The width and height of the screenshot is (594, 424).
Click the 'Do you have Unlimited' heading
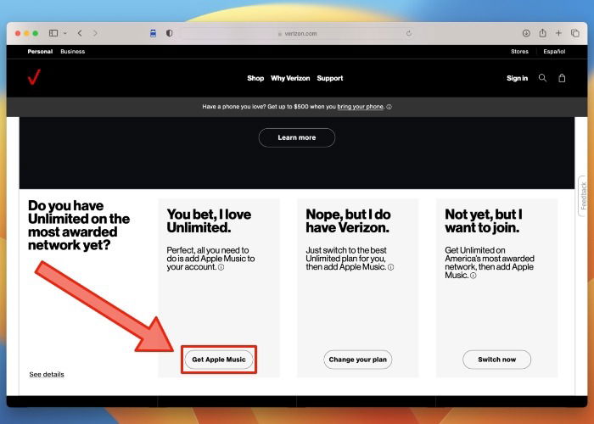pos(79,226)
